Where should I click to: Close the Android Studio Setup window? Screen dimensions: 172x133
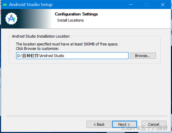click(x=163, y=5)
